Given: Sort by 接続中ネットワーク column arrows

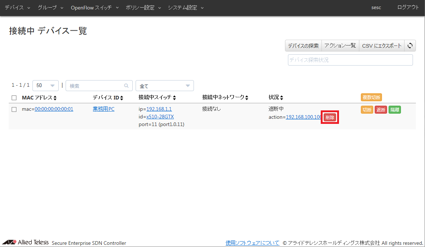Looking at the screenshot, I should point(247,98).
